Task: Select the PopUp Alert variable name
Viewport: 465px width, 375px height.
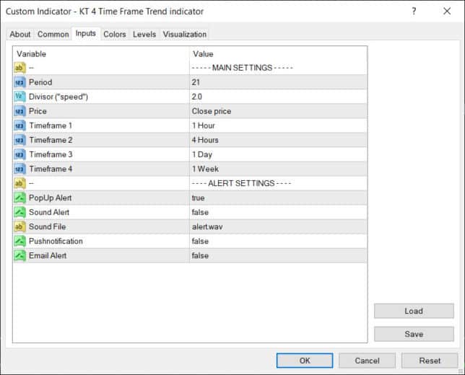Action: tap(50, 198)
